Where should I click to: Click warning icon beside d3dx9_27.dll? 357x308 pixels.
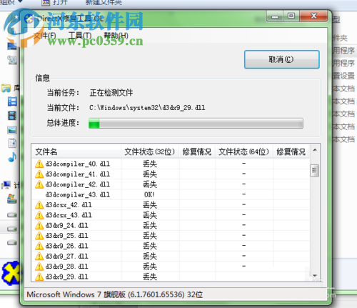(39, 256)
